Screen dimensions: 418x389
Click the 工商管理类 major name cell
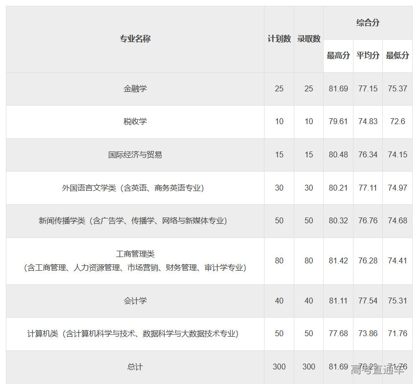point(135,261)
